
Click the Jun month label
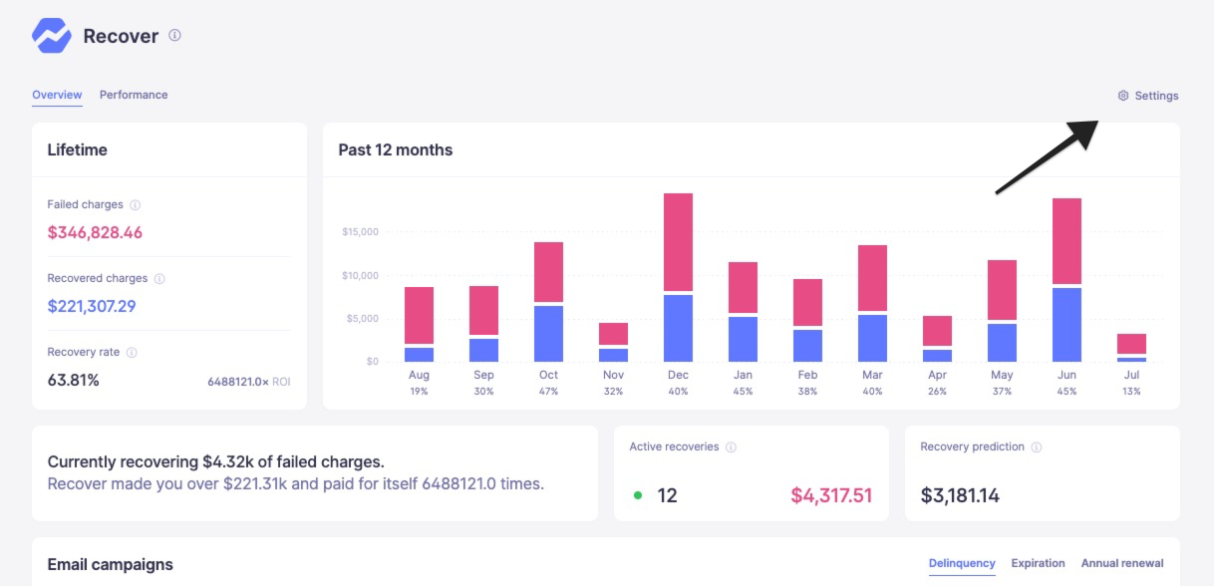(1066, 376)
